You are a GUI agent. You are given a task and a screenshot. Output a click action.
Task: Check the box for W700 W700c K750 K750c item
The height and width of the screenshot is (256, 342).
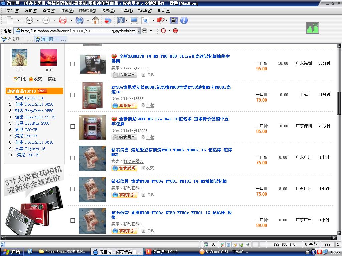[72, 221]
